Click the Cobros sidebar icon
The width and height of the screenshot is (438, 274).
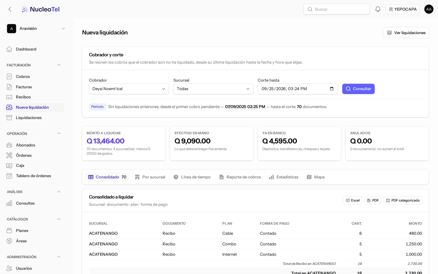tap(9, 76)
